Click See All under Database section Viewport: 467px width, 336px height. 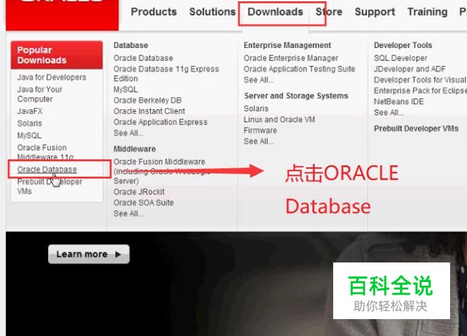pyautogui.click(x=128, y=133)
